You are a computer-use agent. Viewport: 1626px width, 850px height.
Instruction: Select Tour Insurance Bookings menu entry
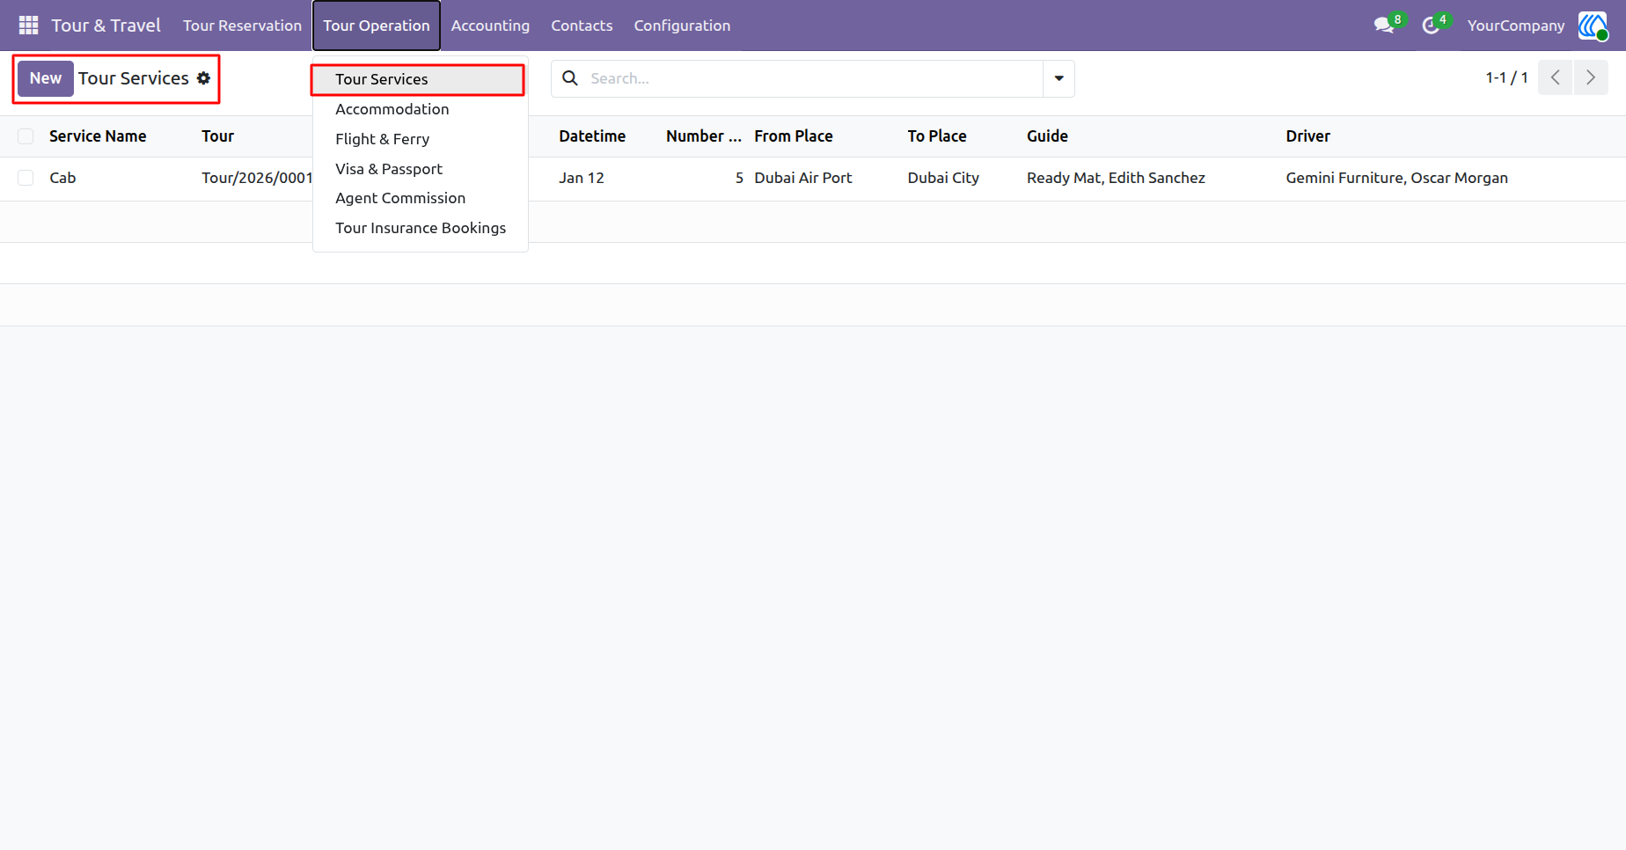(x=419, y=228)
